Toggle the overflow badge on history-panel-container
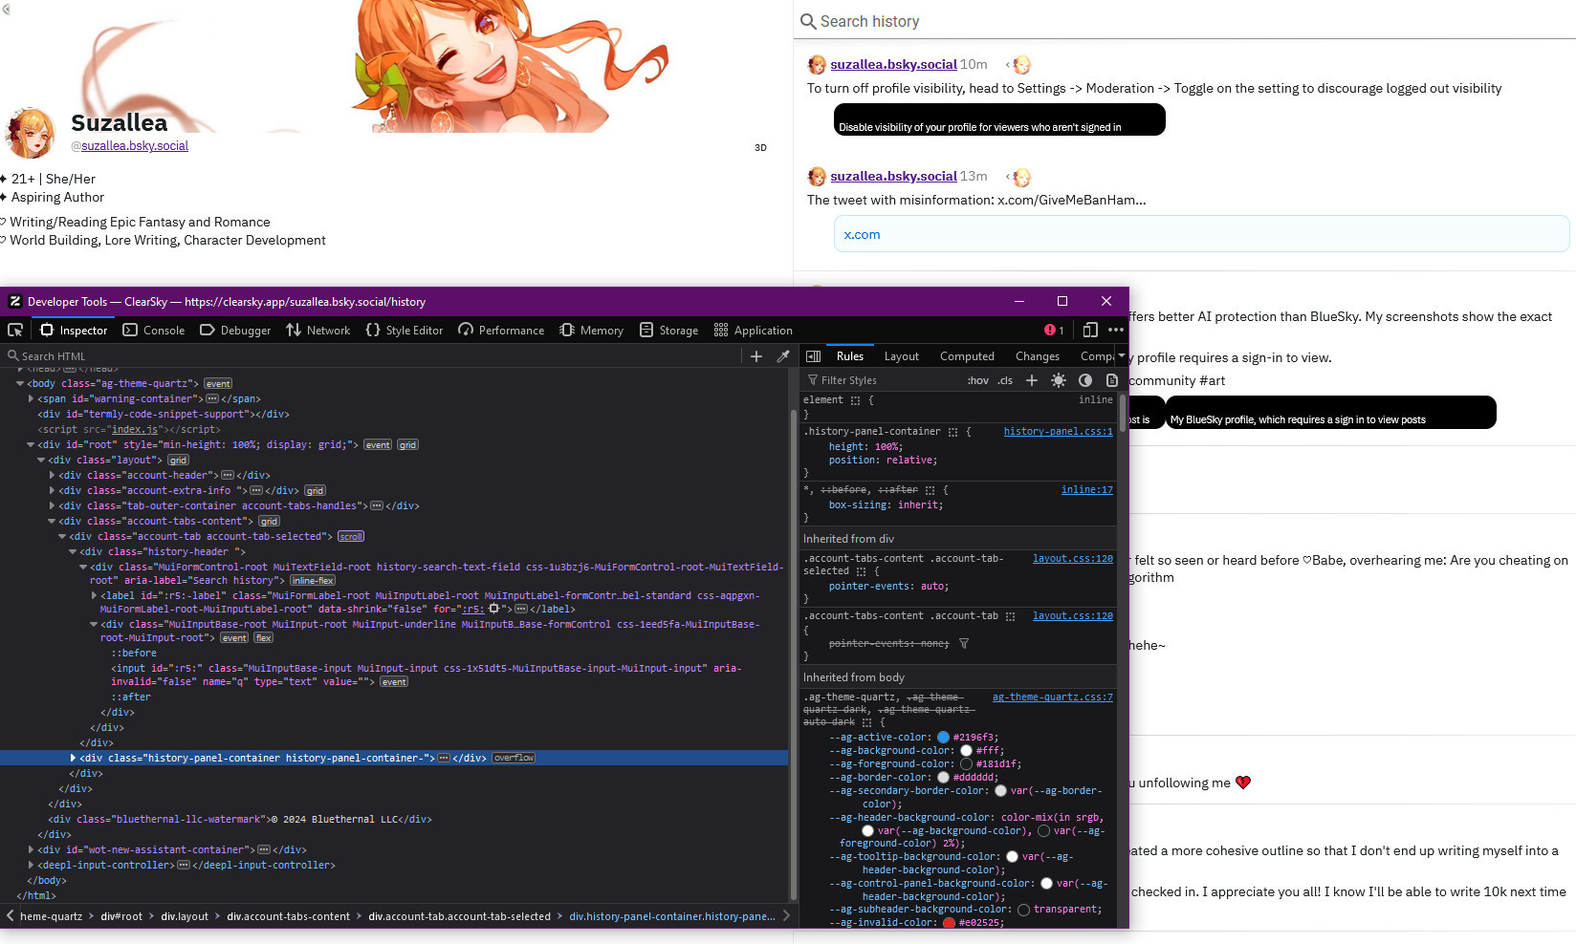Viewport: 1576px width, 944px height. point(514,758)
